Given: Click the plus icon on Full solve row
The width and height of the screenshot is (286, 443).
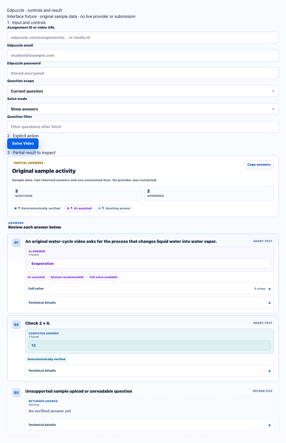Looking at the screenshot, I should (269, 289).
